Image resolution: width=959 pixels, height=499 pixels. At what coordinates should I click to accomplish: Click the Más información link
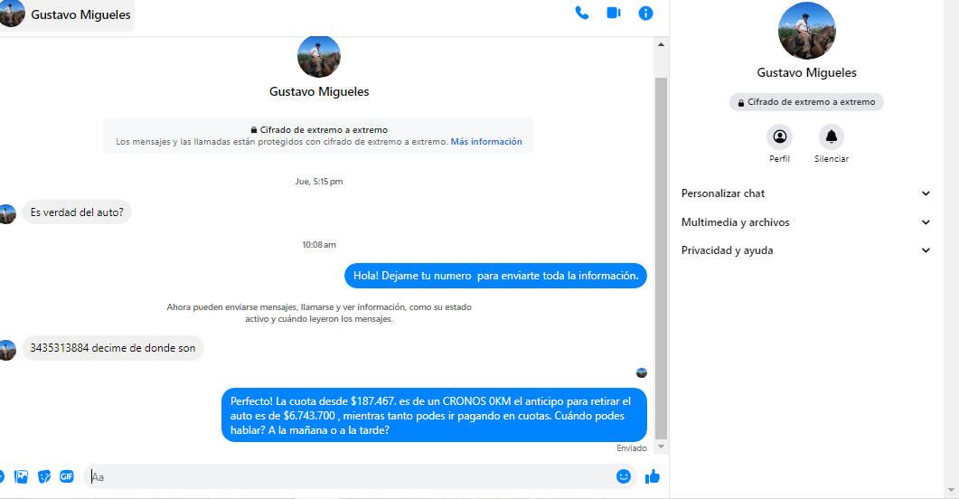tap(486, 142)
